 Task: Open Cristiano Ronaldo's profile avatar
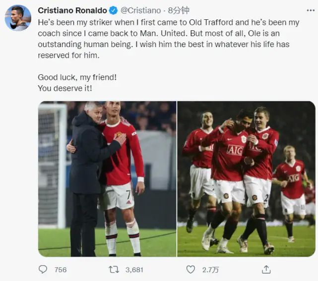pos(18,18)
